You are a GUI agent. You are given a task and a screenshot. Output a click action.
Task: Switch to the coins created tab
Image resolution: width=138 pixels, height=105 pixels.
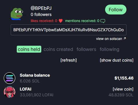pyautogui.click(x=58, y=49)
